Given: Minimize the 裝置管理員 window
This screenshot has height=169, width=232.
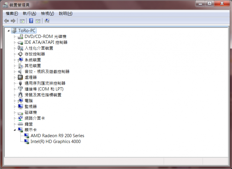Looking at the screenshot, I should point(200,4).
